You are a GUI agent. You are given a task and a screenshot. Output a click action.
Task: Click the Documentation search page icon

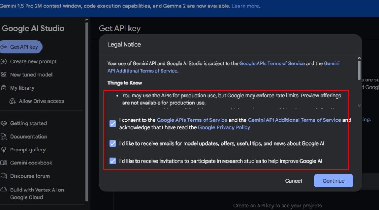click(x=4, y=136)
